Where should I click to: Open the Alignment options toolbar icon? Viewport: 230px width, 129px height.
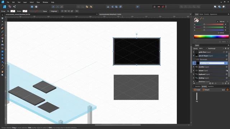138,7
